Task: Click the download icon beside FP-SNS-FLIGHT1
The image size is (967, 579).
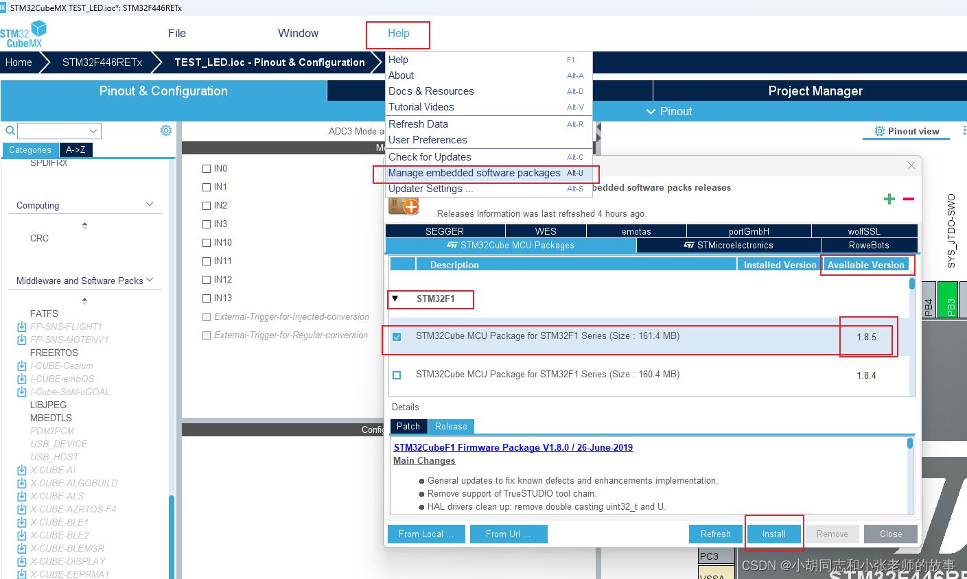Action: point(22,327)
